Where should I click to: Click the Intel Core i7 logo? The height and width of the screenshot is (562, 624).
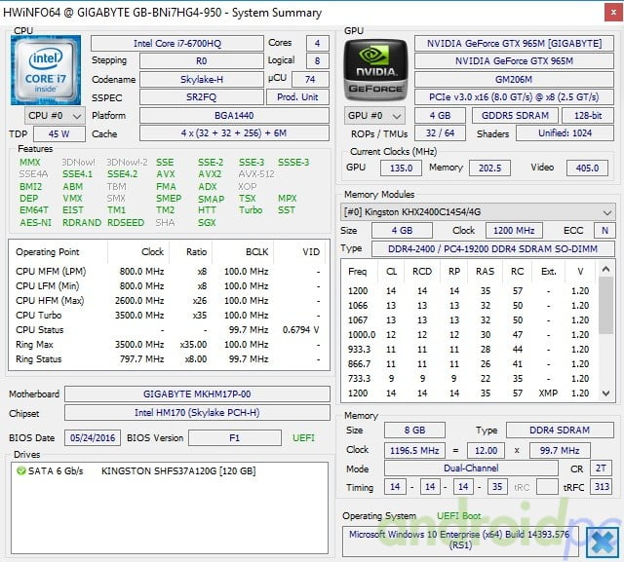(46, 70)
